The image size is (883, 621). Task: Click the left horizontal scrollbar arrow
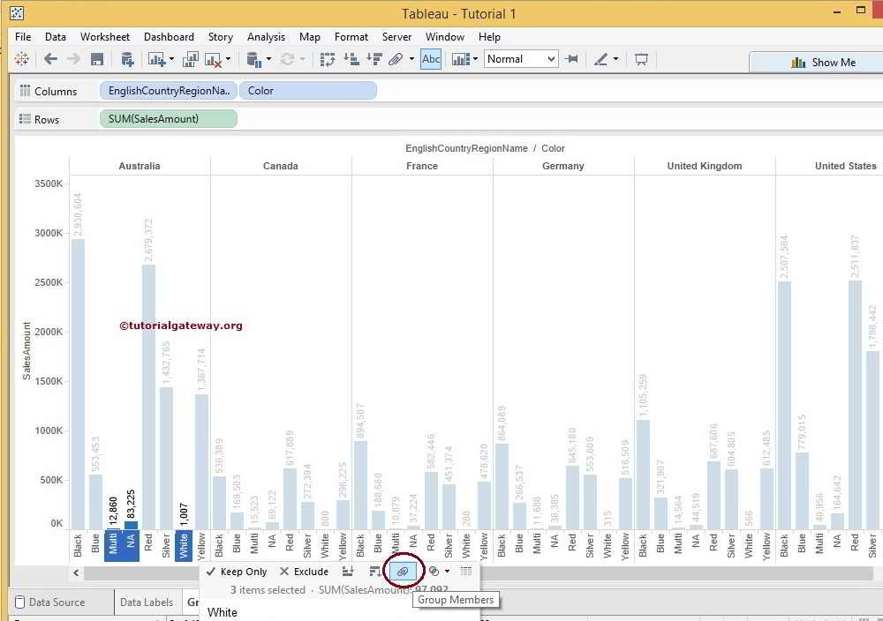[x=75, y=572]
